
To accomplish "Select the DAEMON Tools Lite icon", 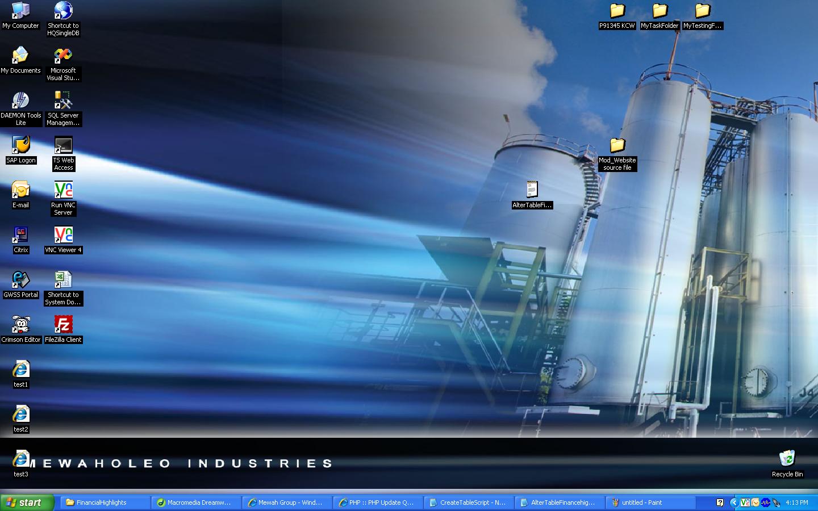I will pyautogui.click(x=21, y=100).
